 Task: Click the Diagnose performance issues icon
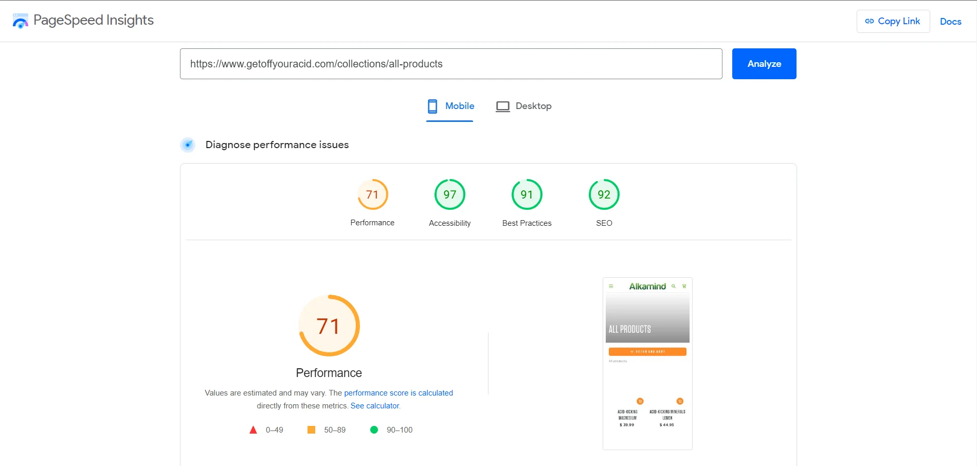pos(188,145)
